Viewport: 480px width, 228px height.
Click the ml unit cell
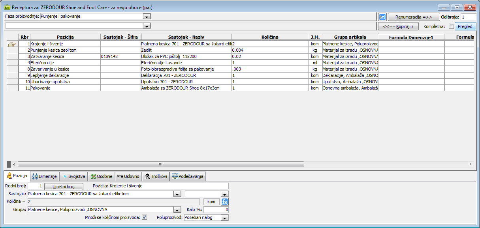coord(315,63)
